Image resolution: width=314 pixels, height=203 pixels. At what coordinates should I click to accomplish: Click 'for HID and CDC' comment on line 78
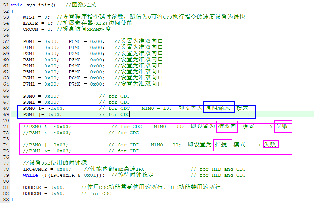218,169
